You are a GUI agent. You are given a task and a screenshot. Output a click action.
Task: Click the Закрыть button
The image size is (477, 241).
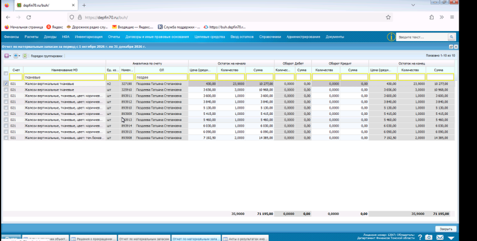(446, 229)
